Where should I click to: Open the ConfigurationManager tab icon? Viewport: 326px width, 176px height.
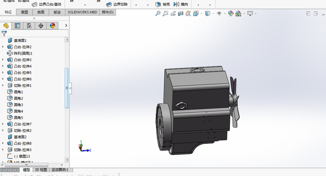[29, 26]
